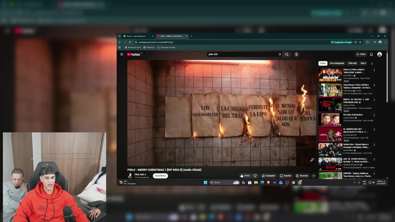Open EL AMERICANO 4KT MOJOJOJO video thumbnail
This screenshot has height=222, width=395.
click(x=330, y=135)
